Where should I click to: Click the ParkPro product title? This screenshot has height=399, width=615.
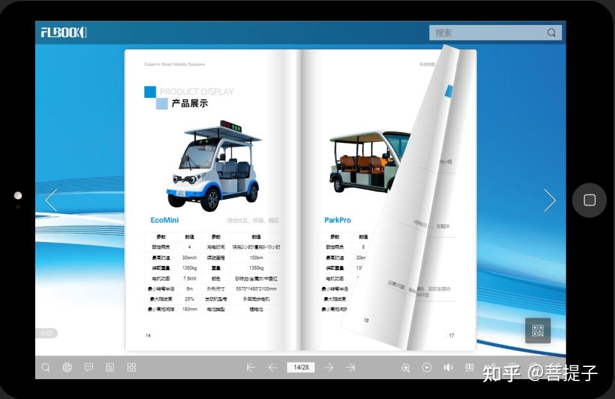[338, 220]
